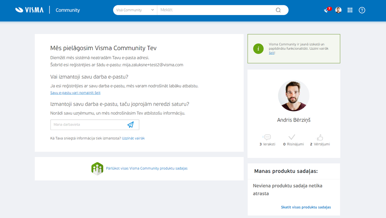Viewport: 386px width, 218px height.
Task: Open the help question mark icon
Action: [362, 10]
